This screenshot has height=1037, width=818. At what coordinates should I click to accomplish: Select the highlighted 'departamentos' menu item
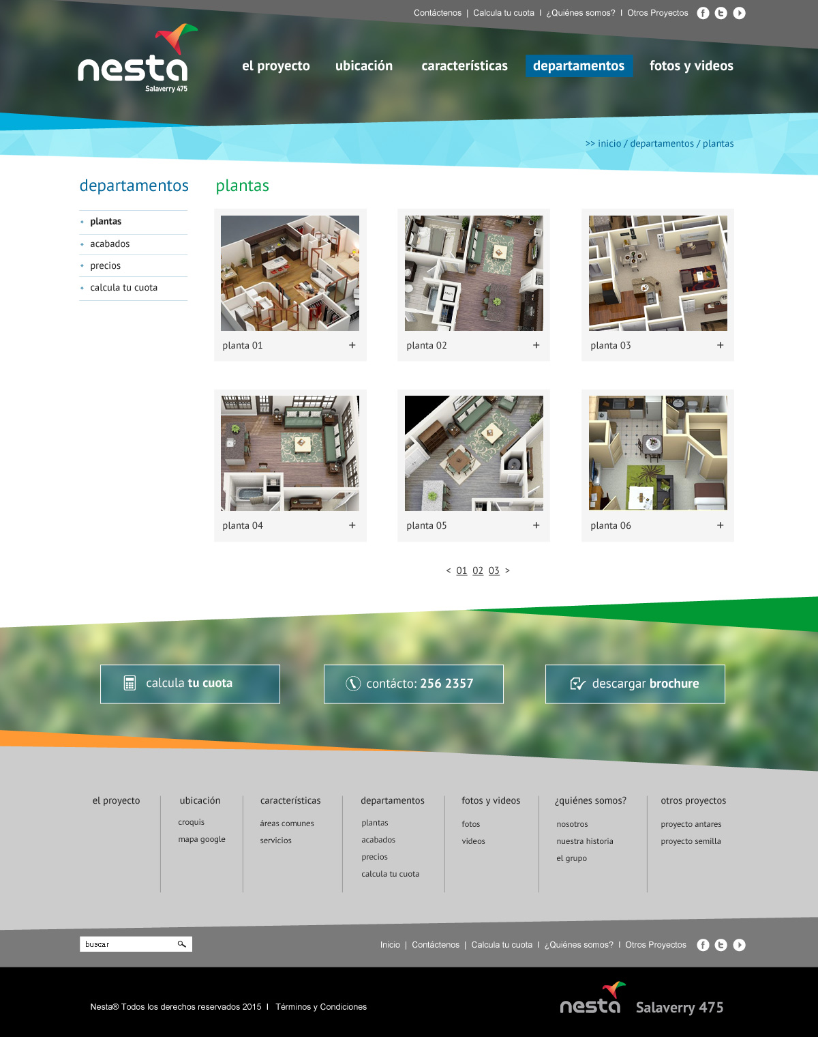[x=579, y=66]
